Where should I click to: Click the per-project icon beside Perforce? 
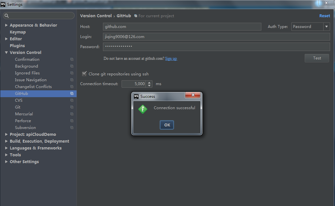[x=72, y=121]
